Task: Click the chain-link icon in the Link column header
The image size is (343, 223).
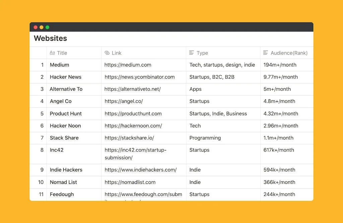Action: pyautogui.click(x=107, y=53)
